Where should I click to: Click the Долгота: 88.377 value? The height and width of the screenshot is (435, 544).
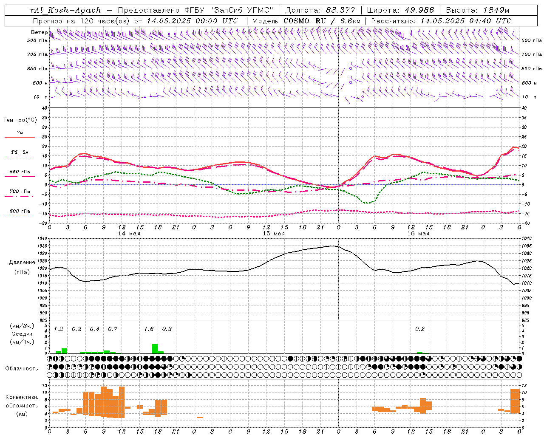pos(320,11)
